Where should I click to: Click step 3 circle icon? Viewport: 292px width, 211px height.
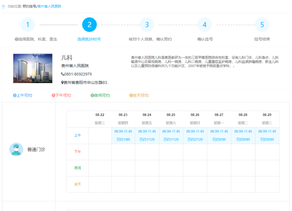pyautogui.click(x=147, y=25)
